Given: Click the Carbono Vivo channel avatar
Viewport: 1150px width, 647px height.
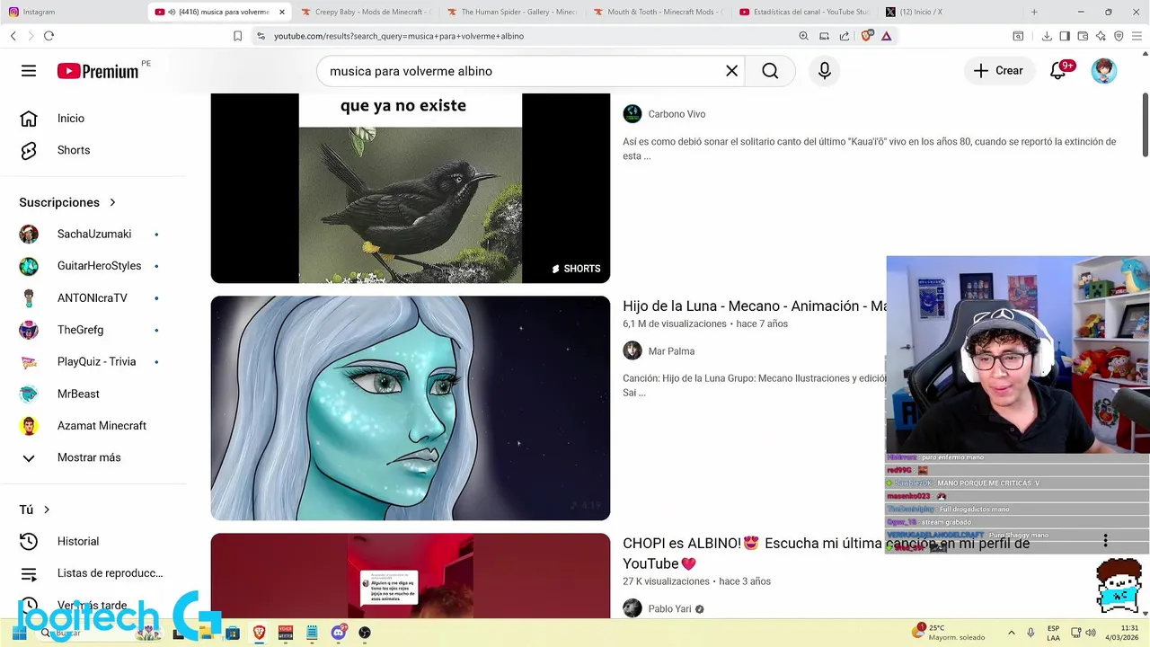Looking at the screenshot, I should pos(632,114).
